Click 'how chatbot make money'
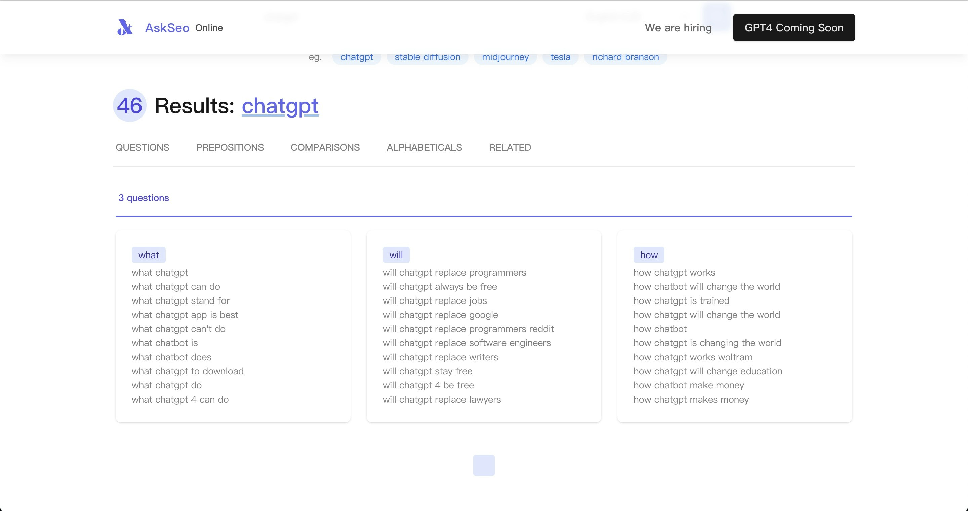 point(689,385)
